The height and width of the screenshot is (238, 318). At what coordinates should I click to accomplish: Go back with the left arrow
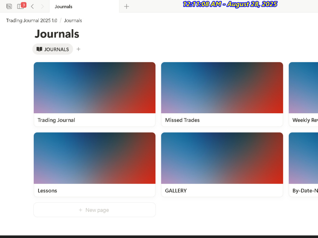[32, 6]
